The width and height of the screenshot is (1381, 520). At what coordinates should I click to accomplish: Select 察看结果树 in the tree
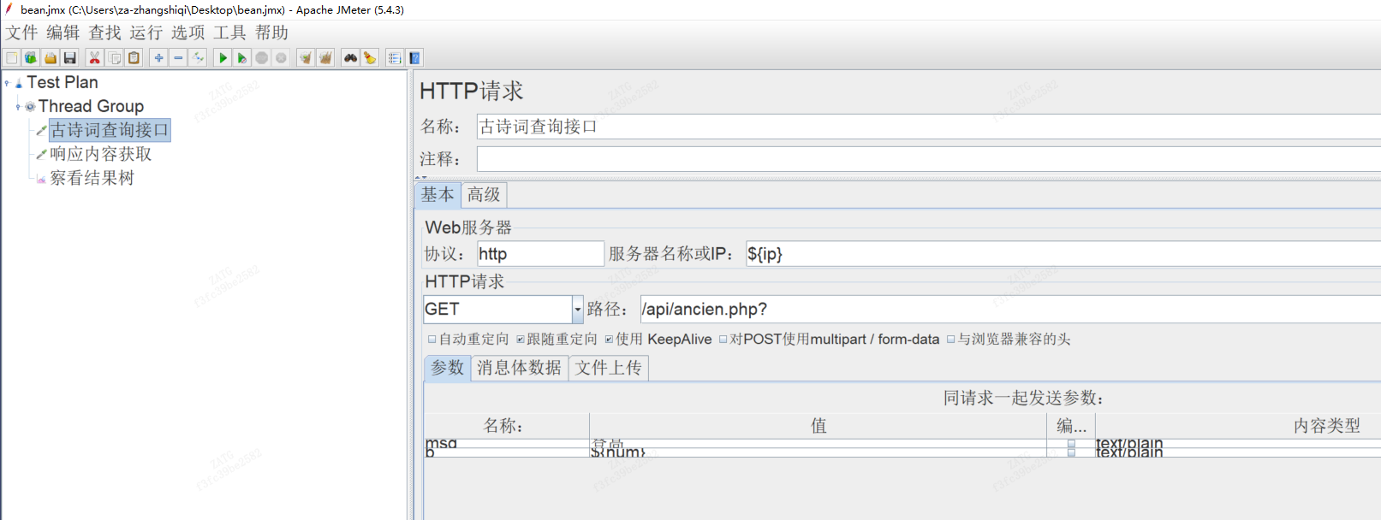92,178
